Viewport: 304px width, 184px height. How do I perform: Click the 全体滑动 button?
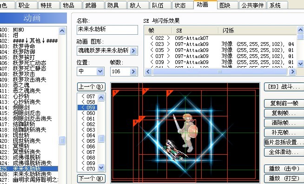click(284, 152)
